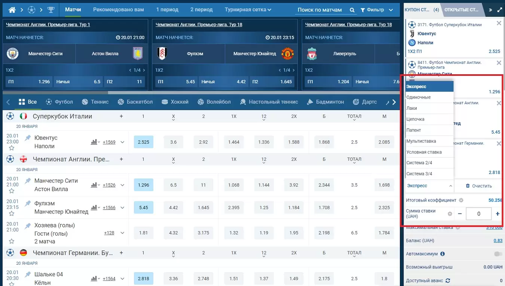Viewport: 505px width, 286px height.
Task: Open the Турнирная сетка dropdown
Action: pos(248,9)
